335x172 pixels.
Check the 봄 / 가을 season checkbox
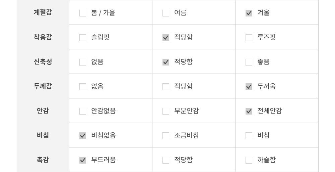[x=83, y=13]
